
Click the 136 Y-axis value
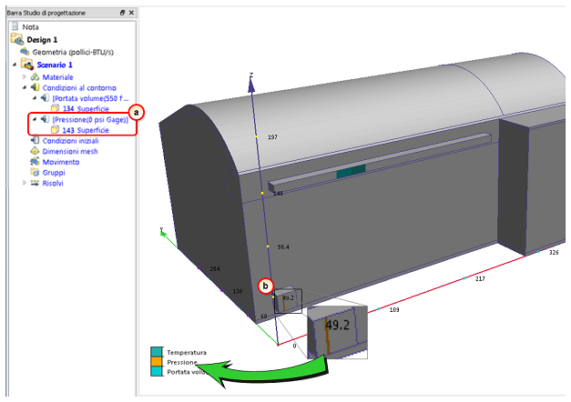[237, 291]
